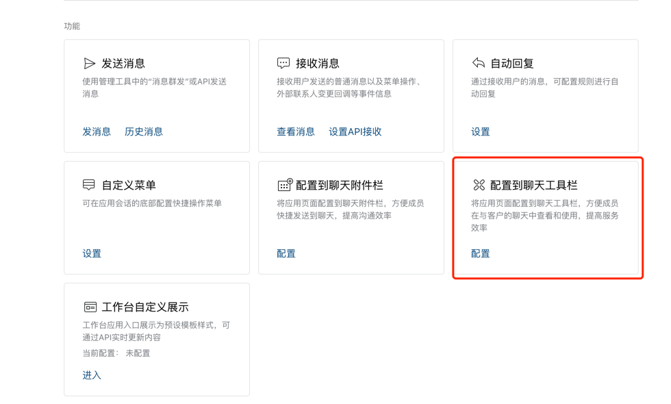Click the reply arrow icon for 自动回复

tap(478, 63)
